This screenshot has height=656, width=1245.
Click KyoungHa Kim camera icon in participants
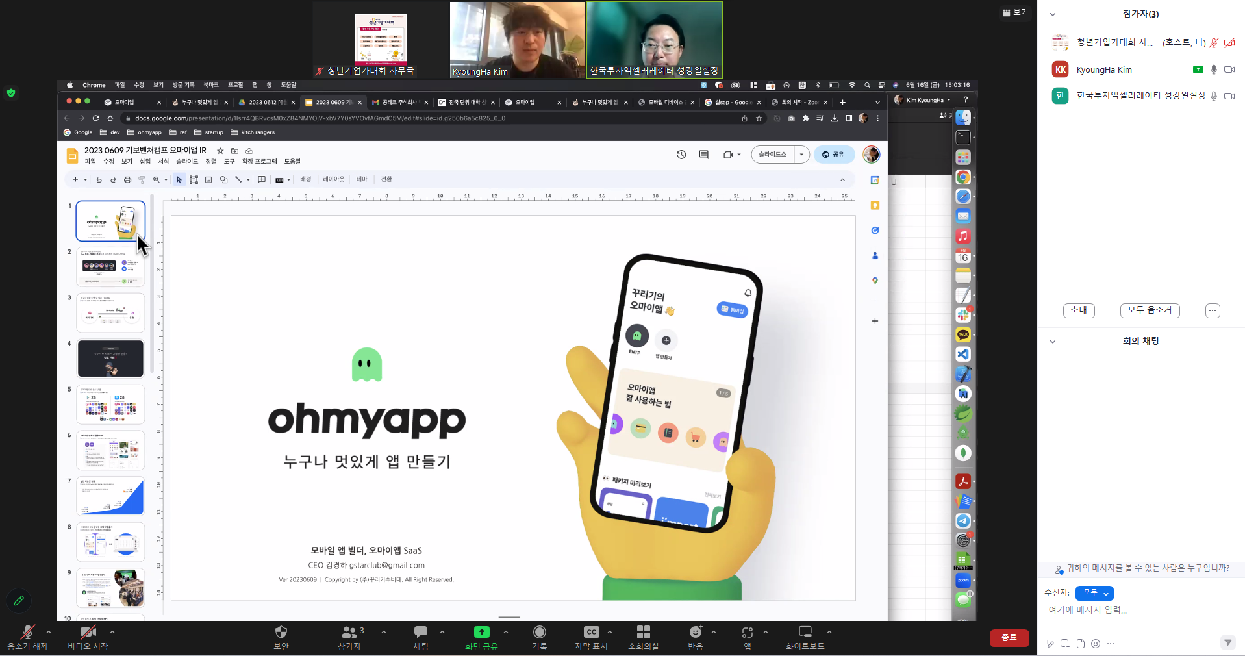(1229, 69)
